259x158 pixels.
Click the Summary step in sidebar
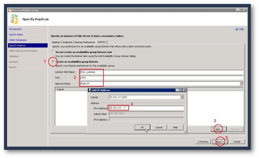pyautogui.click(x=14, y=62)
